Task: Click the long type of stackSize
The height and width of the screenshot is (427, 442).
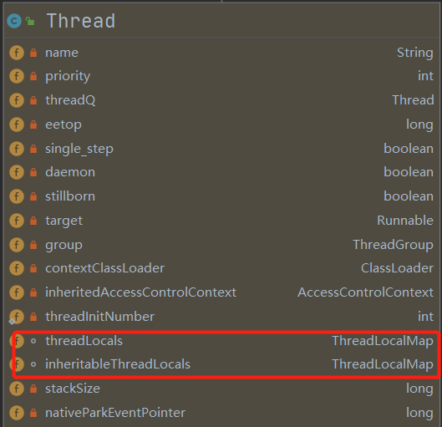Action: pyautogui.click(x=419, y=389)
